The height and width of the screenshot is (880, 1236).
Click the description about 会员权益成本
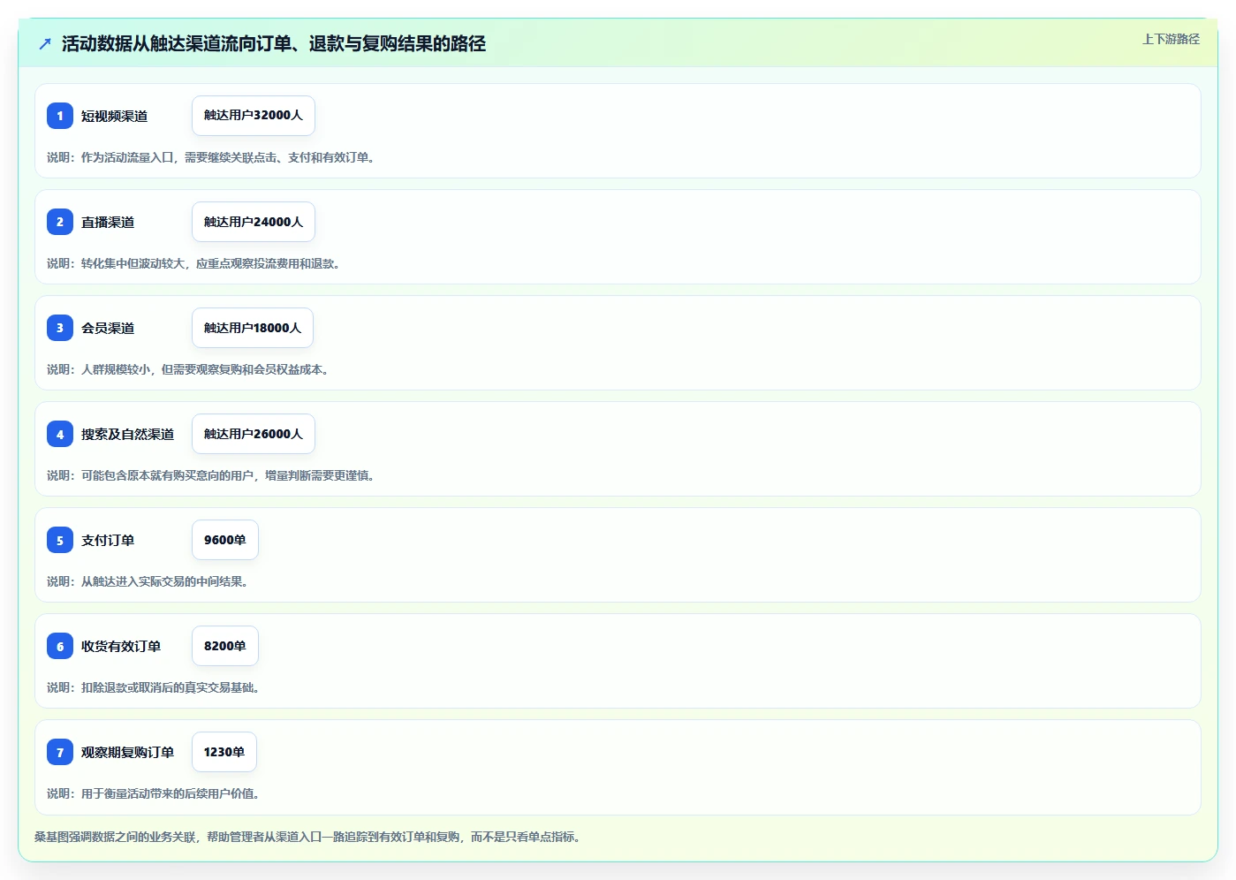tap(190, 369)
